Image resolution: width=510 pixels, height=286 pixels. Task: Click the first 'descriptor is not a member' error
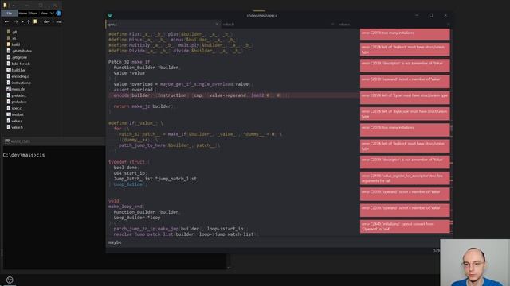405,65
